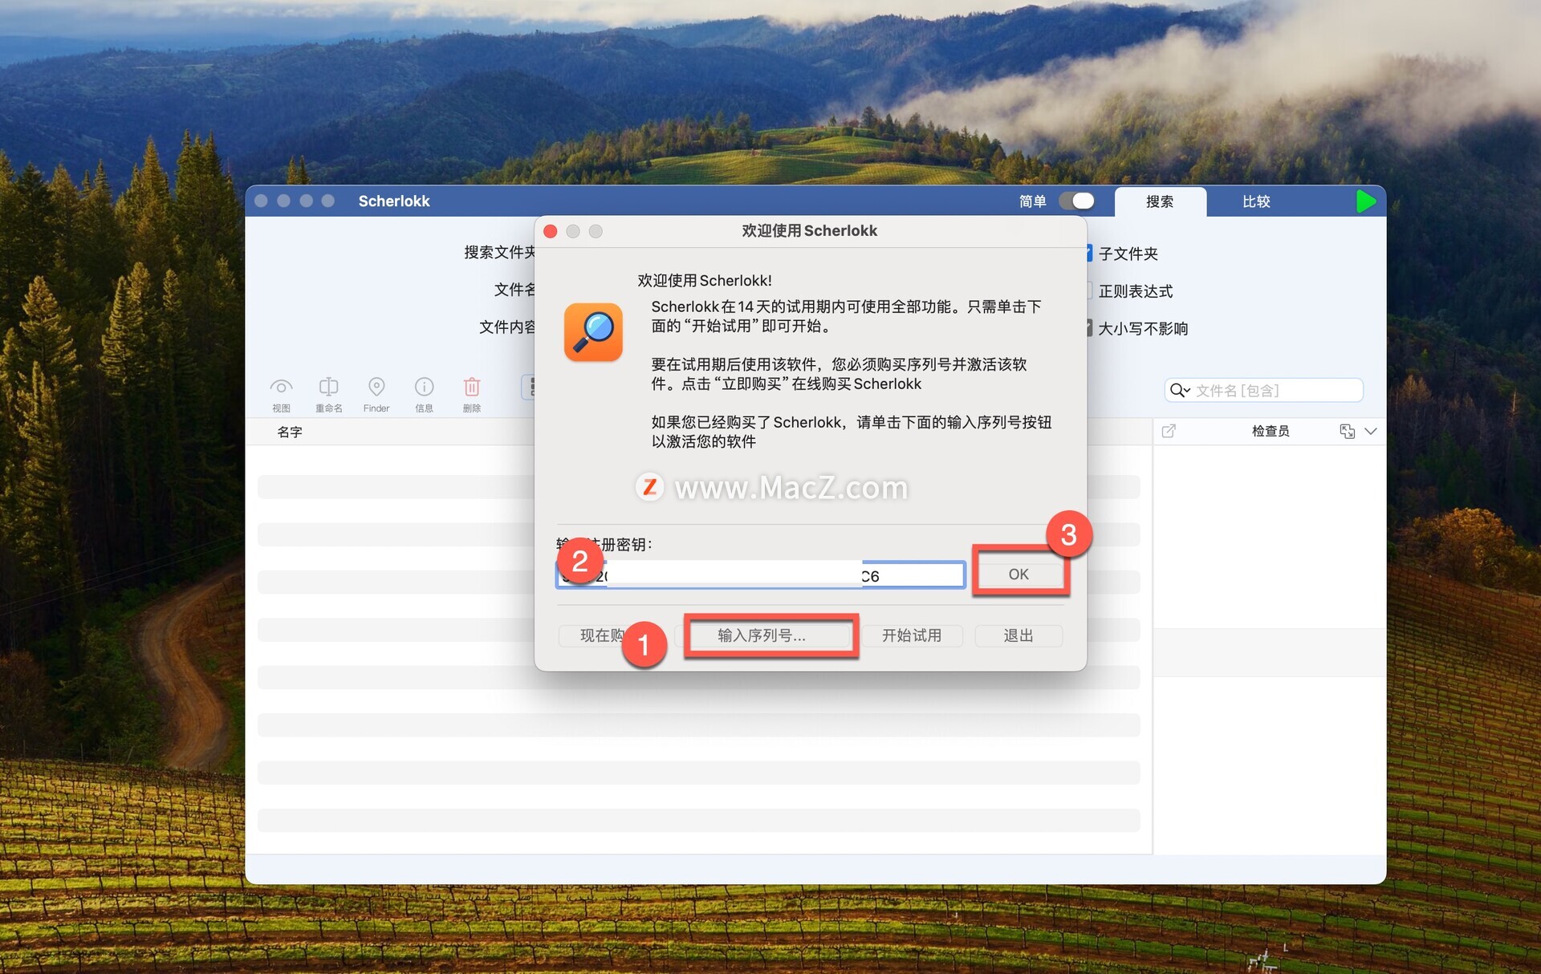This screenshot has width=1541, height=974.
Task: Click the registration key input field
Action: coord(760,575)
